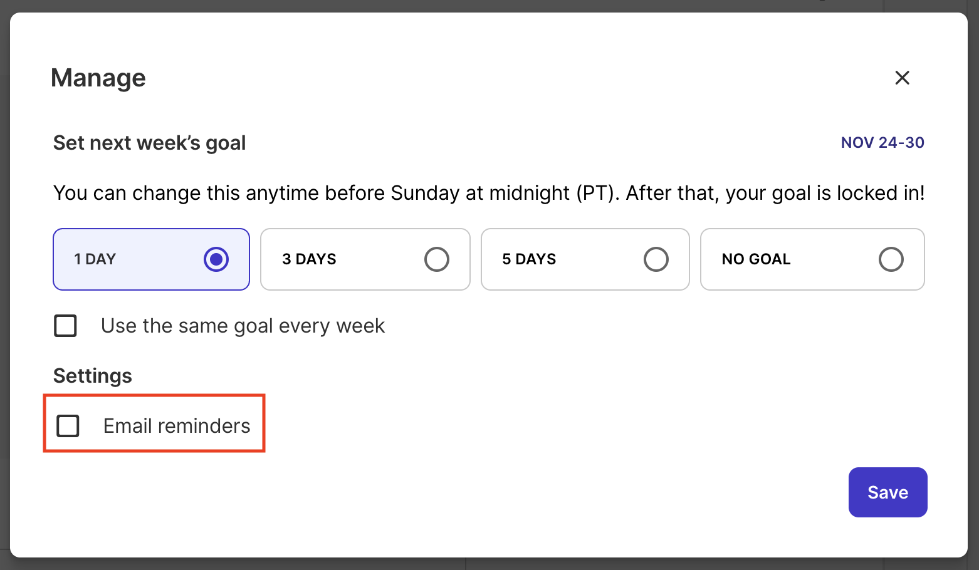Click the Sunday midnight deadline description text
The image size is (979, 570).
pyautogui.click(x=489, y=193)
